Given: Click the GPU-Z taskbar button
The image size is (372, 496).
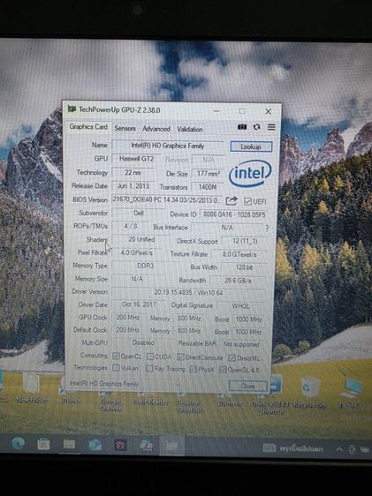Looking at the screenshot, I should 172,446.
